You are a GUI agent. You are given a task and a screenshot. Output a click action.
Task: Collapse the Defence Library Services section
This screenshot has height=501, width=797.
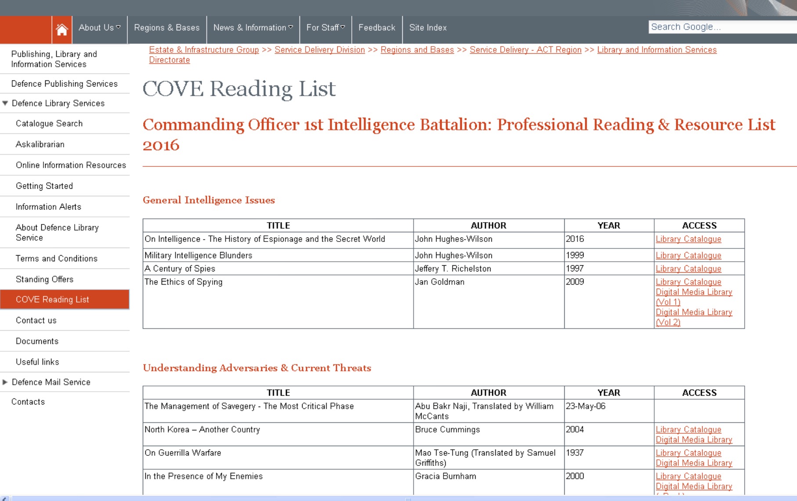[5, 103]
